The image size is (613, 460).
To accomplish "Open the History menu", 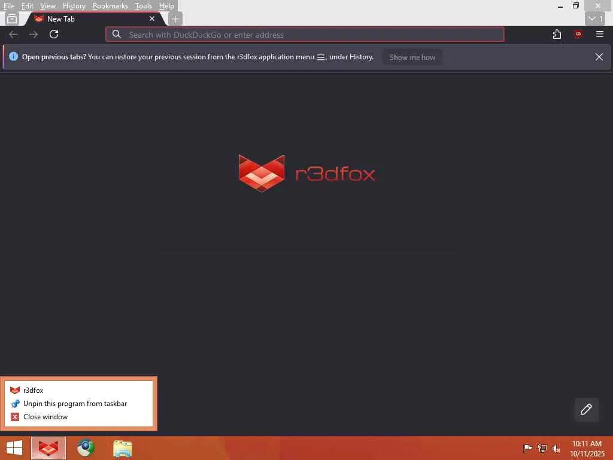I will [74, 6].
